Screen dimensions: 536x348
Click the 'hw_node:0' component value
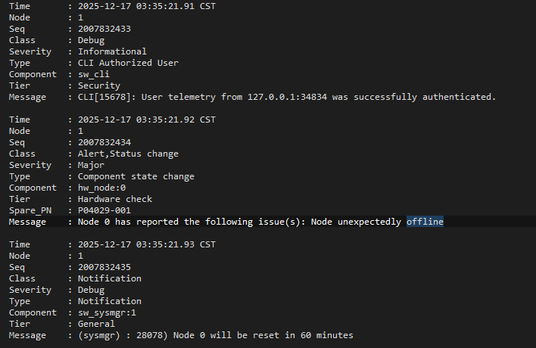(101, 188)
